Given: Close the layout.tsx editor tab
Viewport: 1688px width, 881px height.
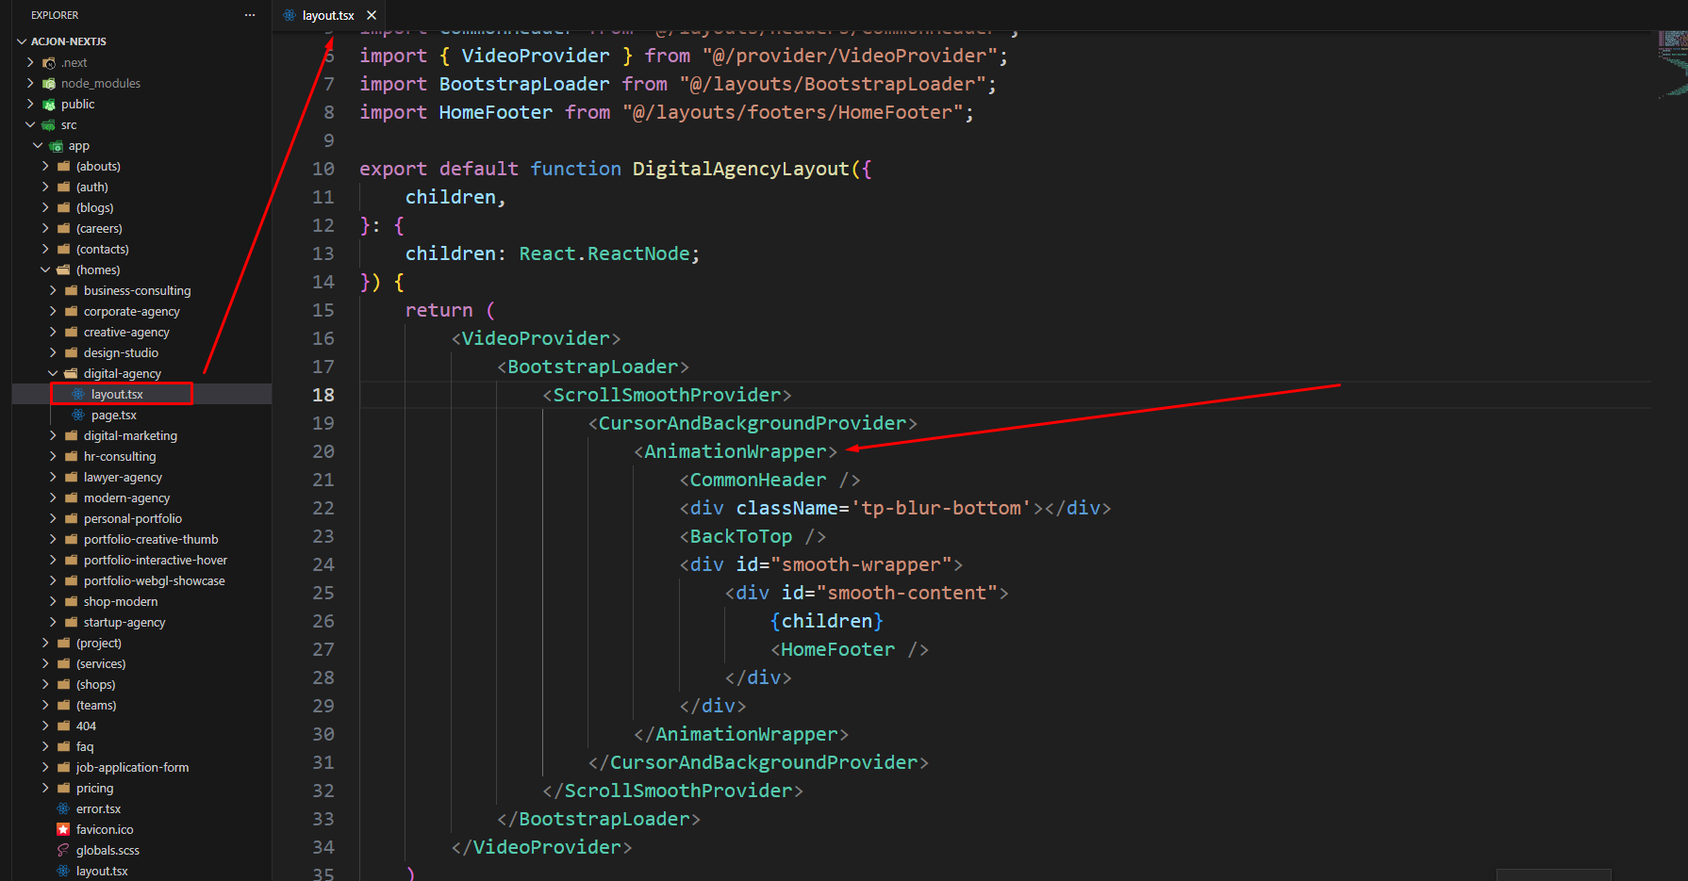Looking at the screenshot, I should coord(372,15).
